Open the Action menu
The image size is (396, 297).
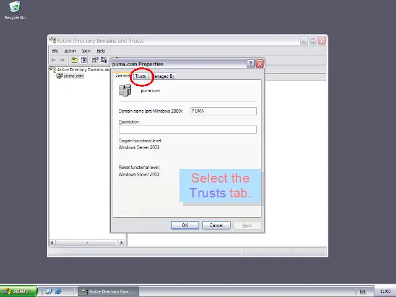click(x=70, y=51)
